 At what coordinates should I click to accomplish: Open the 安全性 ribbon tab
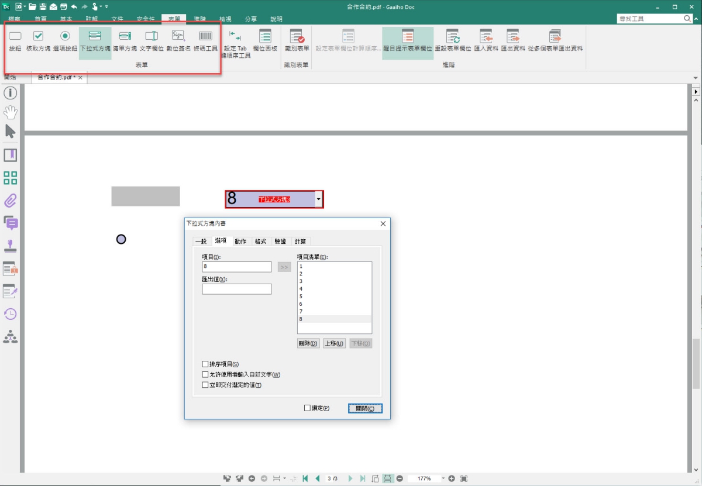coord(146,19)
